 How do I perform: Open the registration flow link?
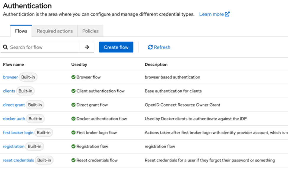coord(14,146)
